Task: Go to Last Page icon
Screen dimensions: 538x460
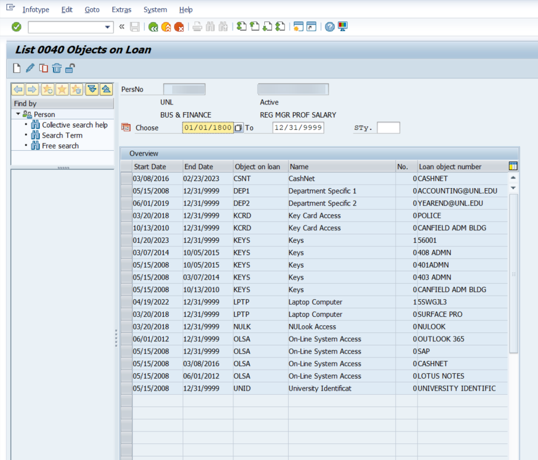Action: [280, 27]
